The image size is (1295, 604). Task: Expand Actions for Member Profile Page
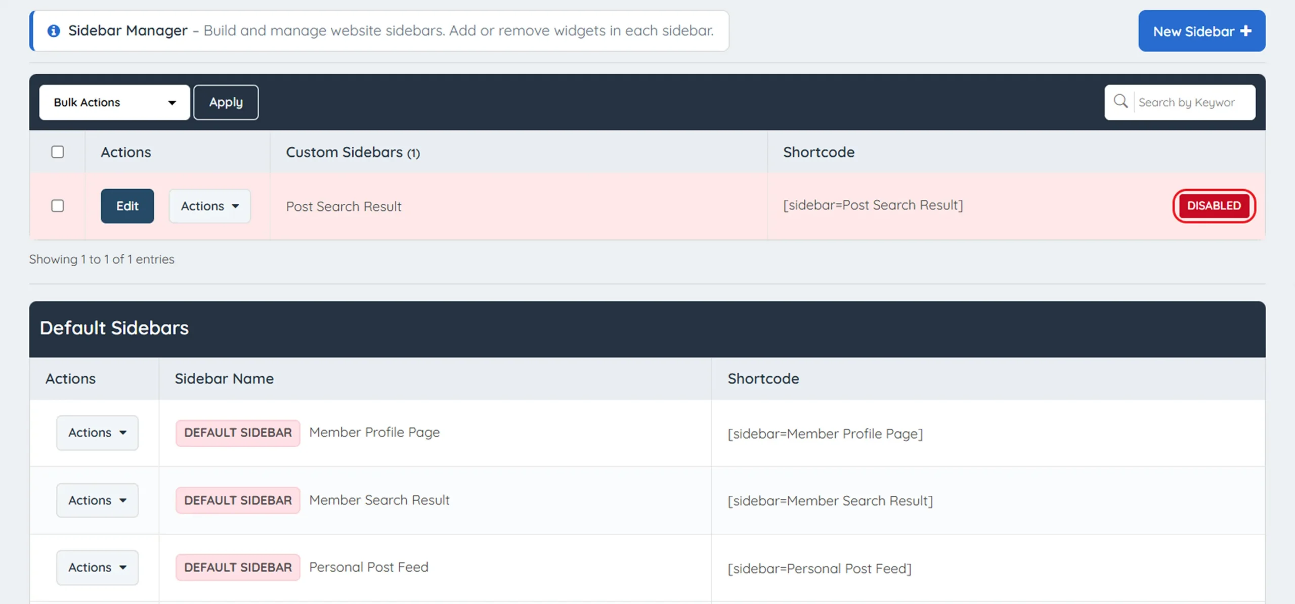pos(97,433)
